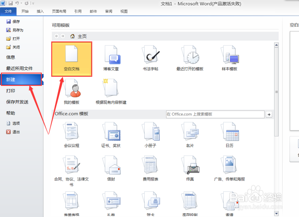Open Recently used templates (最近打开的模板)
The height and width of the screenshot is (217, 299).
(190, 59)
